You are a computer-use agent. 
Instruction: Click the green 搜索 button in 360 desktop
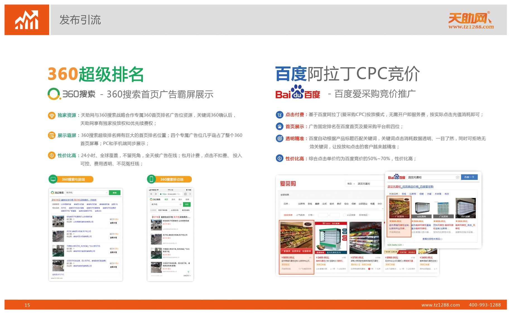click(x=115, y=193)
